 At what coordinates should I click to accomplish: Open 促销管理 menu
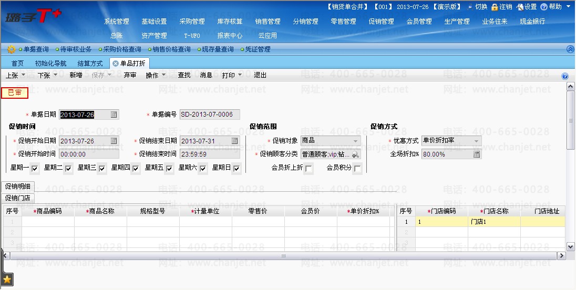[382, 22]
